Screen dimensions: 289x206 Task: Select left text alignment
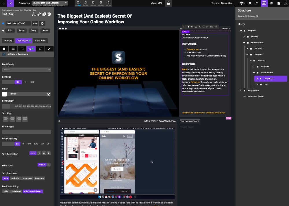[6, 119]
